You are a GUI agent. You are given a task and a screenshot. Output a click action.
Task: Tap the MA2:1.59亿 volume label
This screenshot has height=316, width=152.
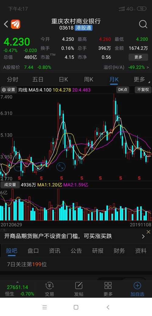coord(76,185)
